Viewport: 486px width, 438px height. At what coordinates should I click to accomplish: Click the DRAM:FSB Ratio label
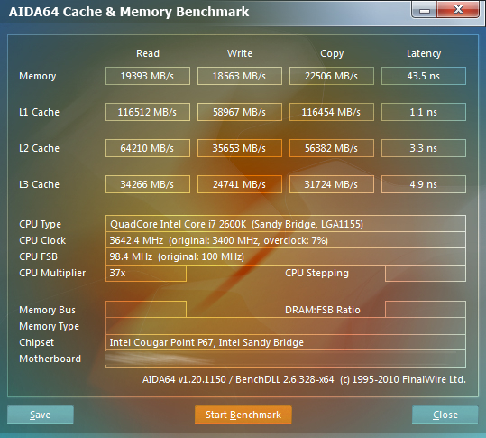pos(323,310)
